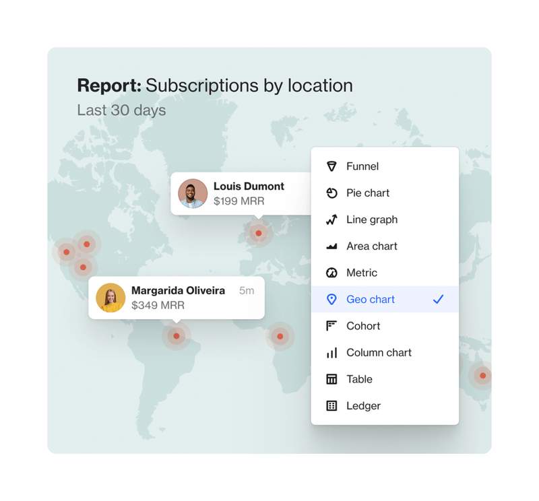Click the Geo chart pin icon
Image resolution: width=539 pixels, height=501 pixels.
click(332, 299)
